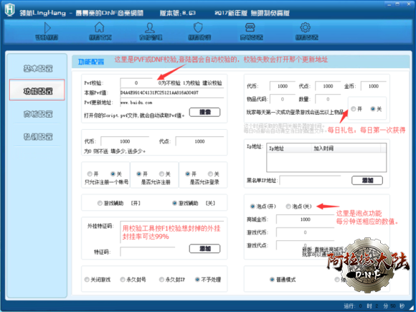Screen dimensions: 416x312
Task: Turn daily gift 开 radio on
Action: click(x=354, y=109)
